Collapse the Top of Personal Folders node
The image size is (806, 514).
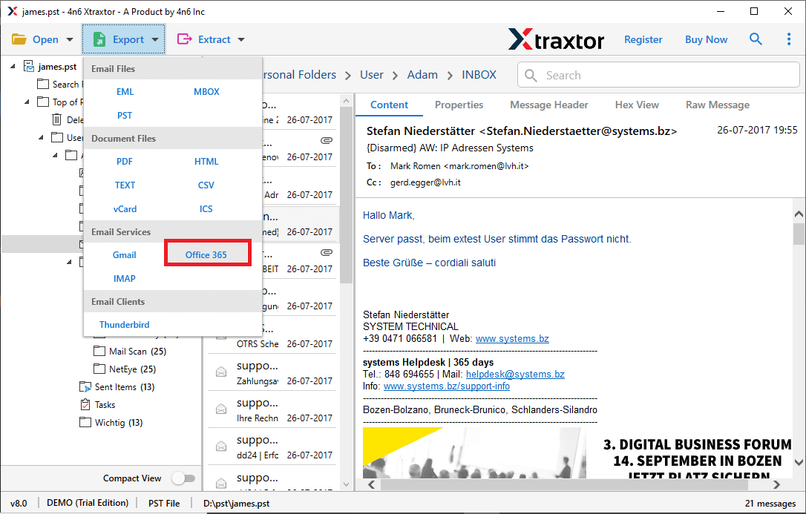pos(27,102)
